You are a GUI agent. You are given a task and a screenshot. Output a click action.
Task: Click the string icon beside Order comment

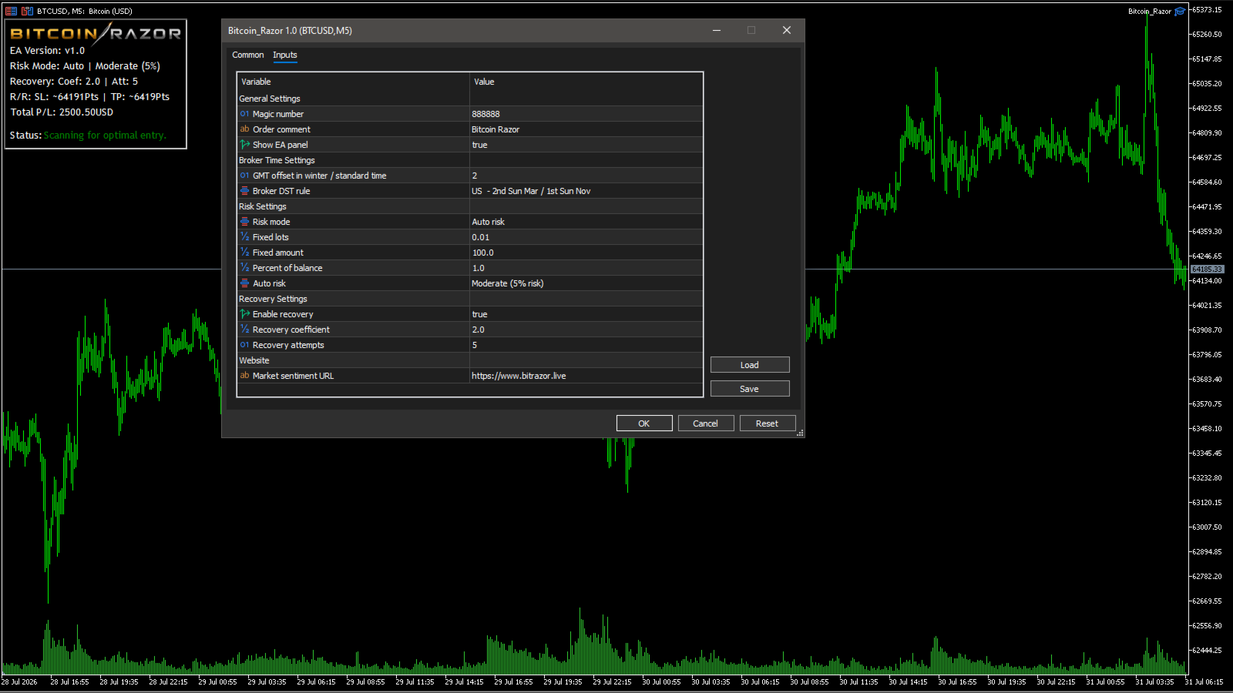[x=244, y=129]
